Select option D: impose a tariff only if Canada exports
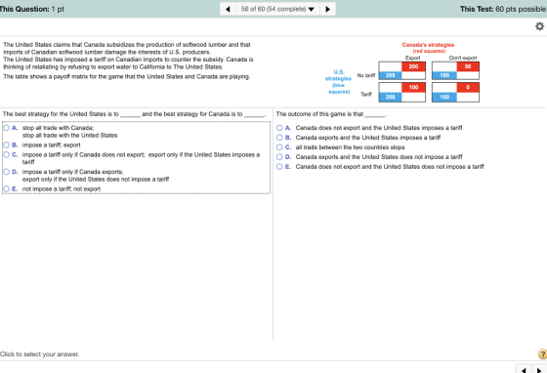Viewport: 547px width, 373px height. 6,172
